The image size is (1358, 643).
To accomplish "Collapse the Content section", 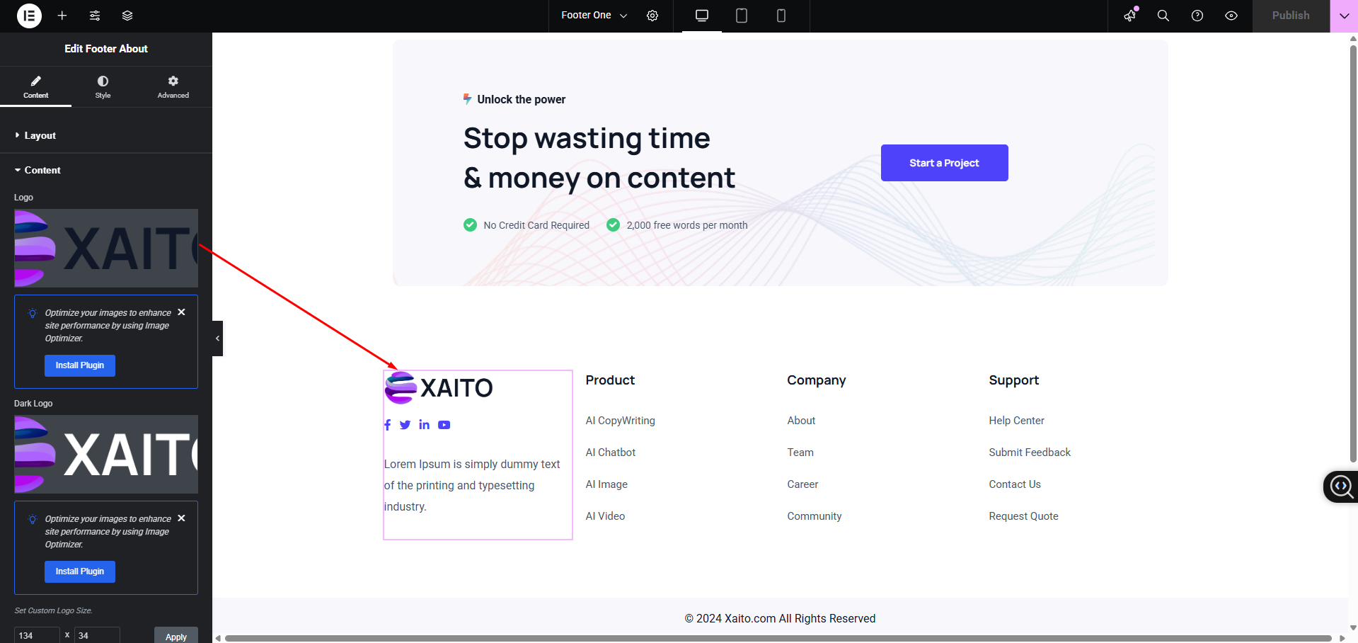I will coord(42,170).
